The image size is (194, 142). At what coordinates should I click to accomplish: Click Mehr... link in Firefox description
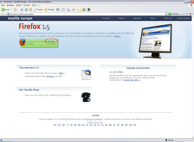click(x=118, y=36)
